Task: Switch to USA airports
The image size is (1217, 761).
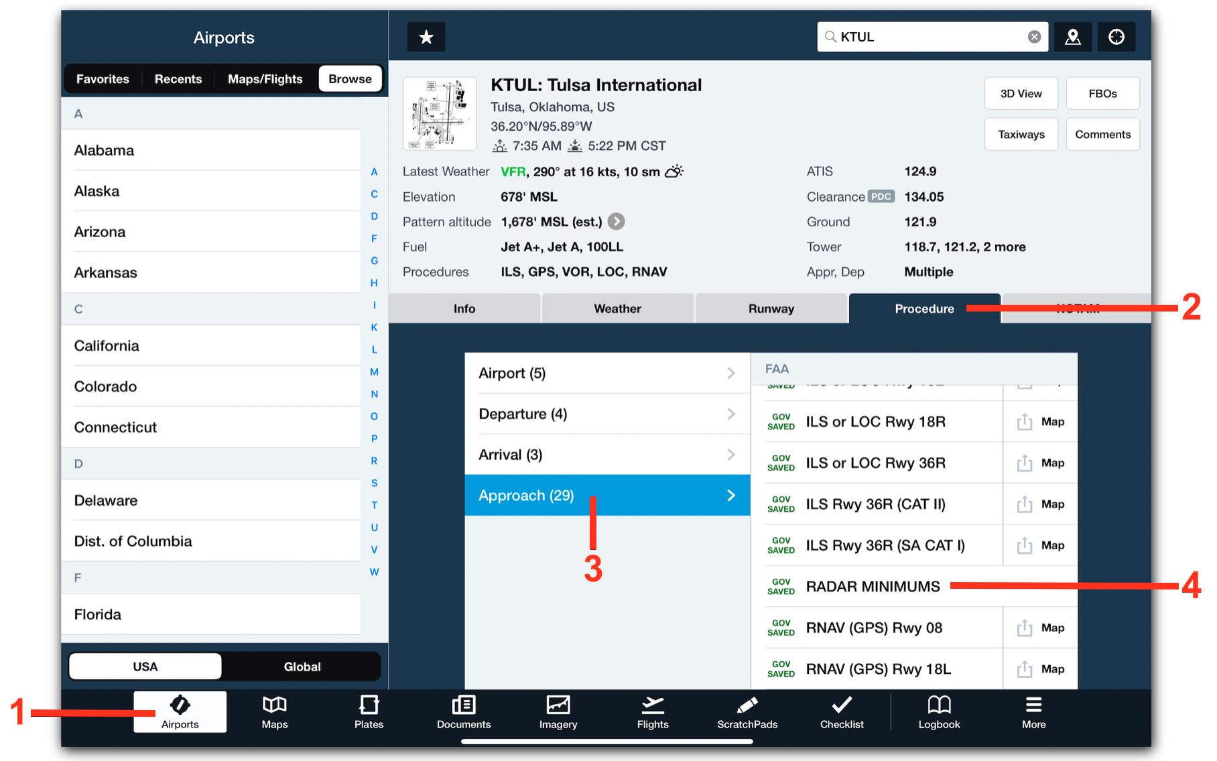Action: pos(145,667)
